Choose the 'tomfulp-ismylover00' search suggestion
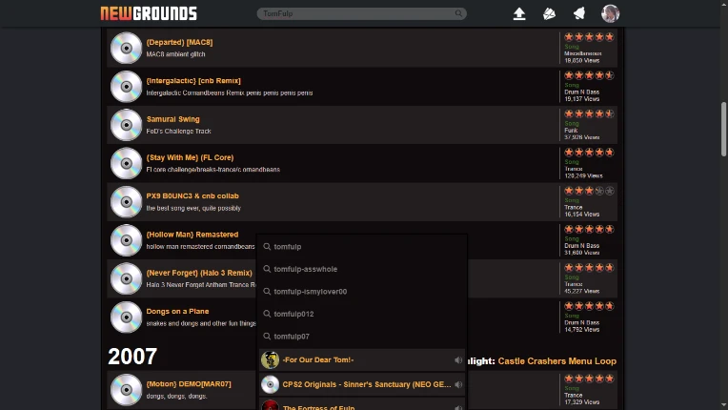728x410 pixels. pos(362,292)
